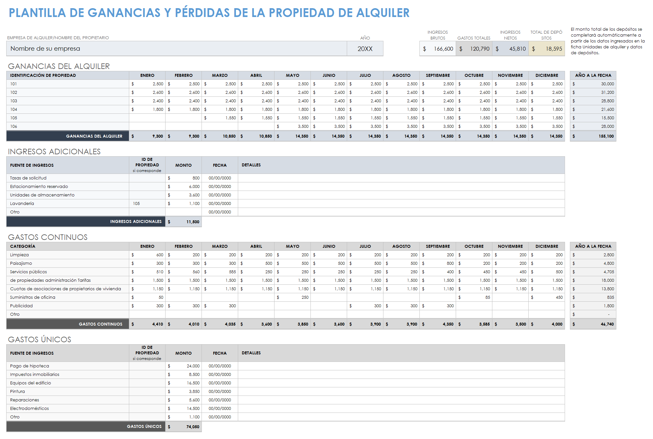Screen dimensions: 653x439
Task: Select property row 101 label
Action: (68, 84)
